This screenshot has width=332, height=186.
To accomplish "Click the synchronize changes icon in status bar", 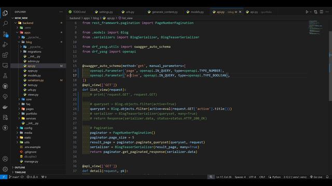I will [x=22, y=177].
